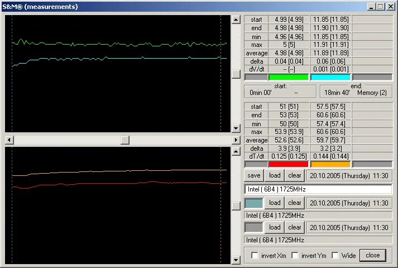
Task: Click the red temperature color swatch
Action: pyautogui.click(x=289, y=165)
